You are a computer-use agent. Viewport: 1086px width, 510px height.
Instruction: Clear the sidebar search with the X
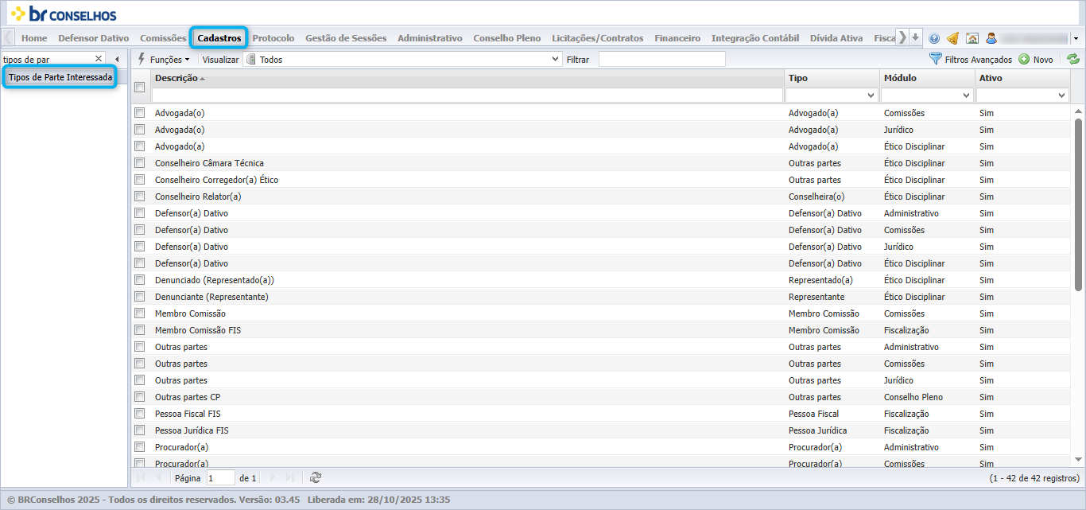(99, 59)
